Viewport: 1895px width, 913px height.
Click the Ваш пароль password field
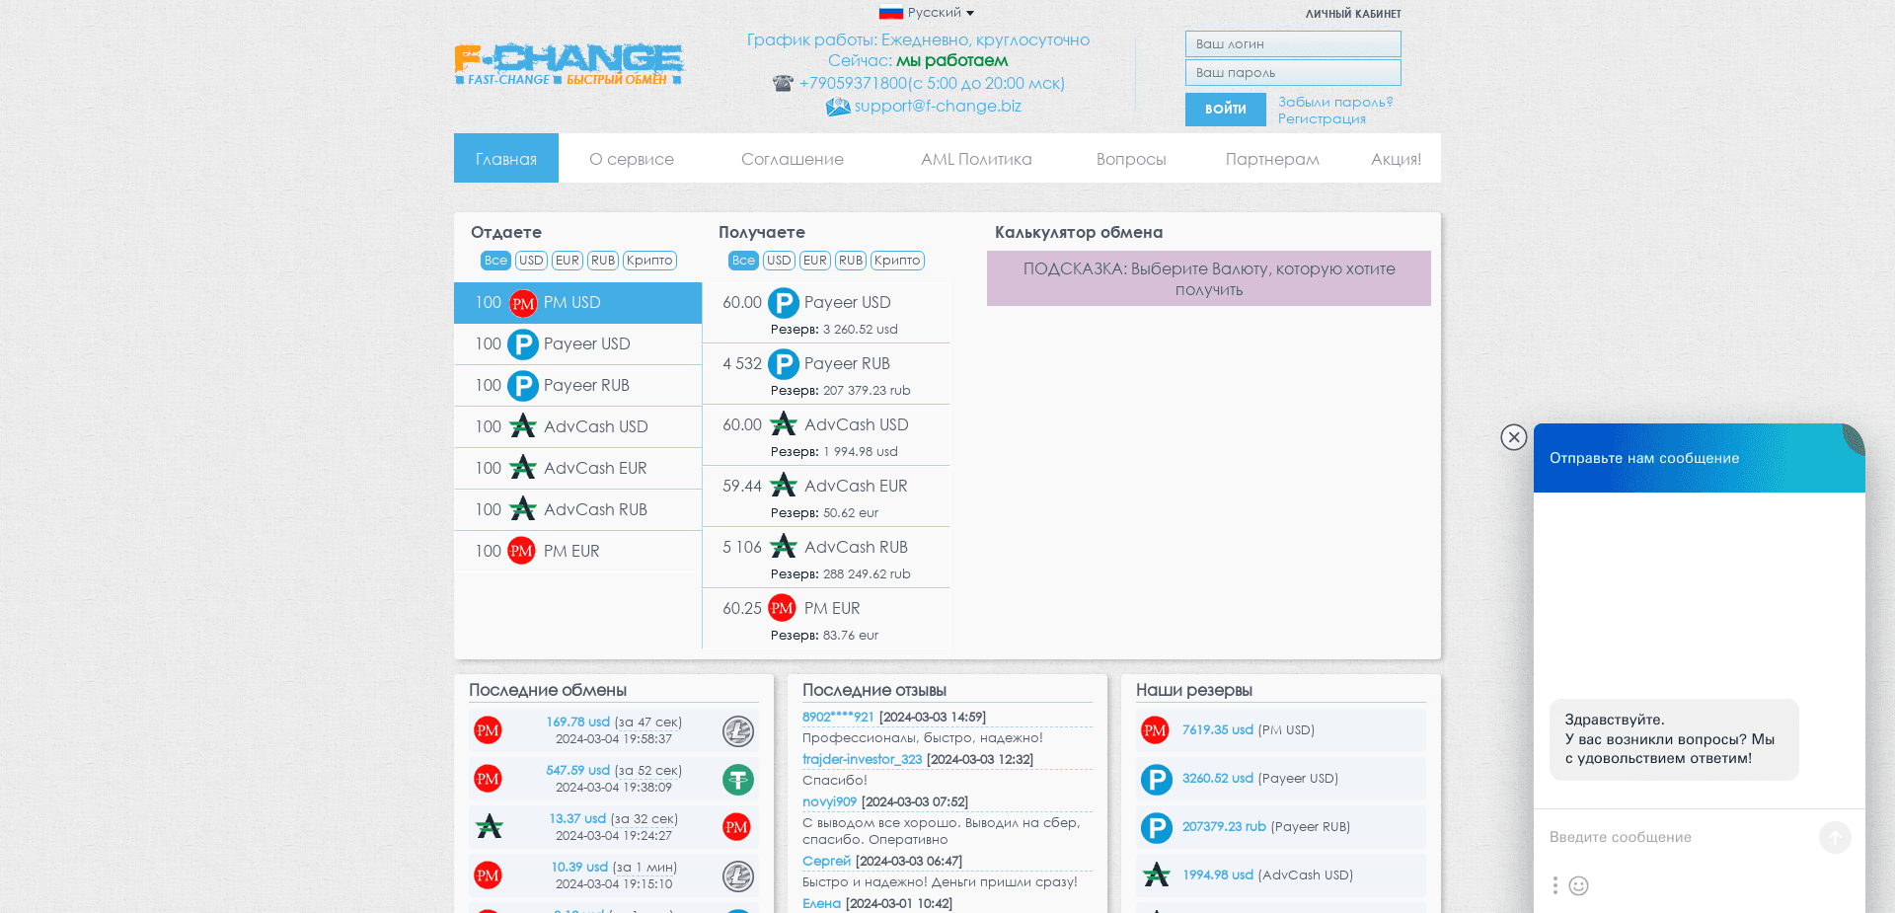(x=1292, y=72)
